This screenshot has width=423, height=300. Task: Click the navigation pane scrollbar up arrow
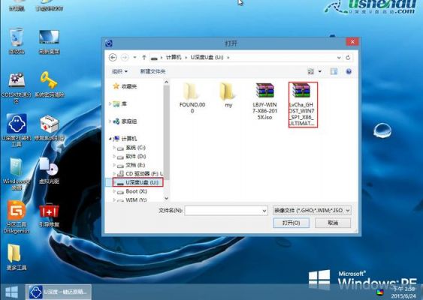(x=167, y=82)
